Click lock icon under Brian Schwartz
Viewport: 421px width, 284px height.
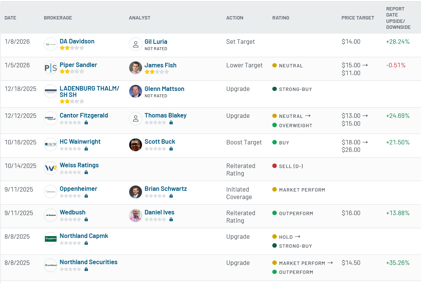coord(171,196)
